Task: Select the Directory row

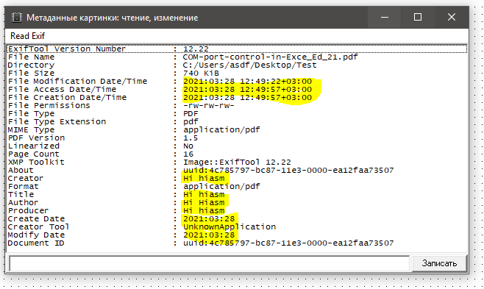Action: (237, 65)
